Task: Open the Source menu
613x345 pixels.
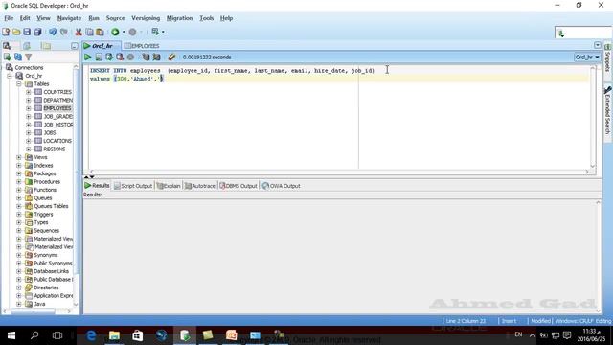Action: tap(115, 18)
